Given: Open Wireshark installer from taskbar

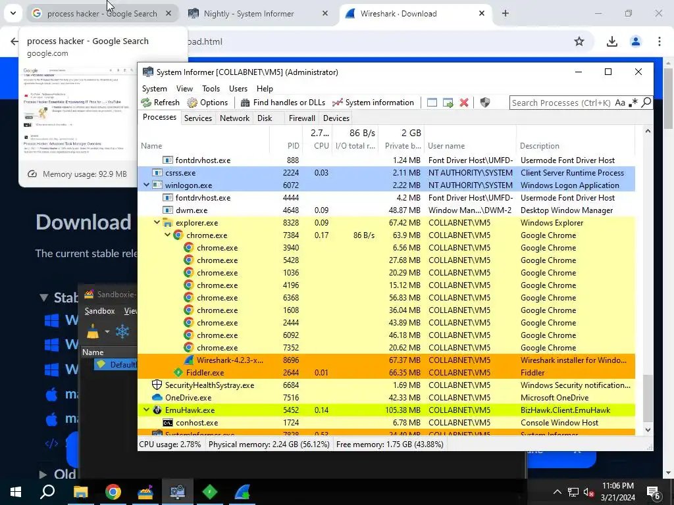Looking at the screenshot, I should [242, 492].
